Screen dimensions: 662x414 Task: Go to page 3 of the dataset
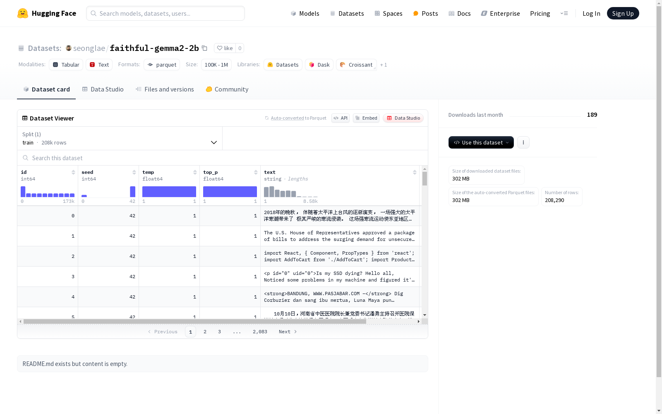coord(219,332)
